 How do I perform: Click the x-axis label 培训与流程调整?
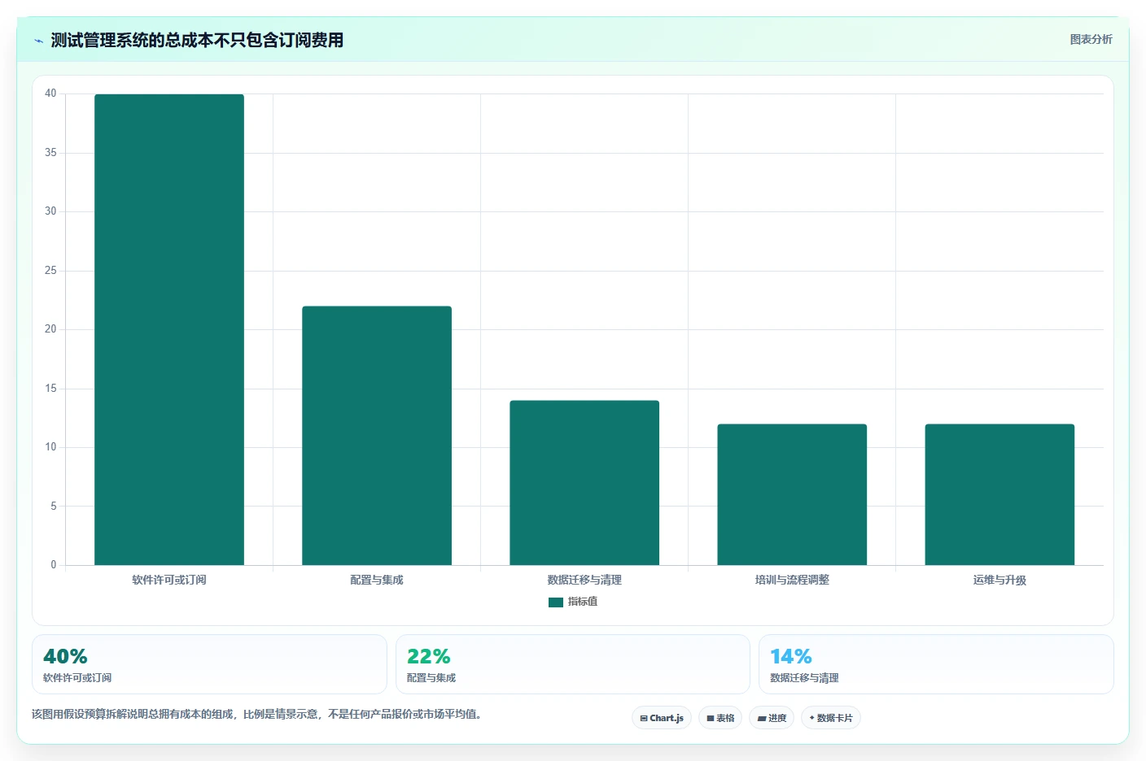pos(792,580)
